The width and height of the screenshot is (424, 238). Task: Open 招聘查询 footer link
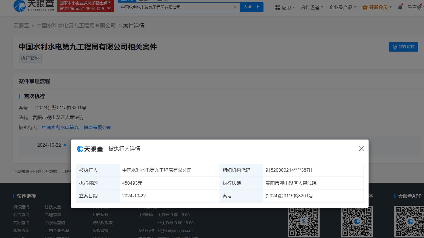point(53,215)
